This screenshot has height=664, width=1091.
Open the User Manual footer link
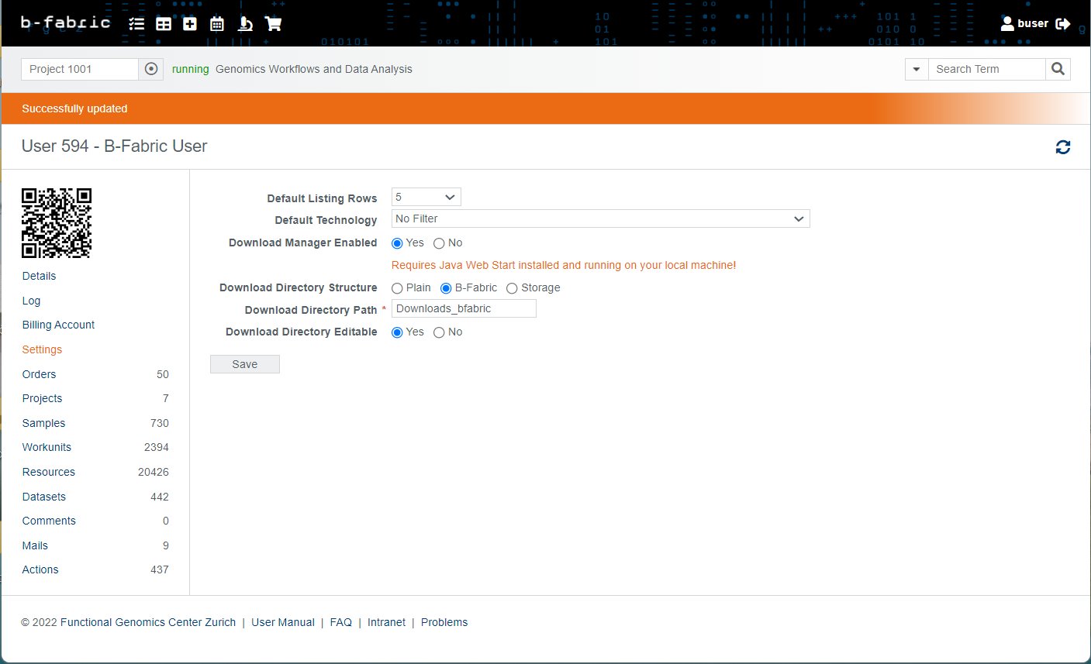(x=282, y=622)
